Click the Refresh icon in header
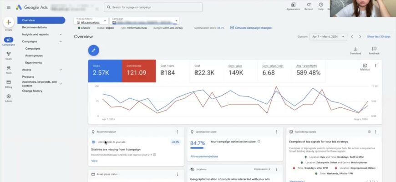This screenshot has width=396, height=182. [x=309, y=5]
